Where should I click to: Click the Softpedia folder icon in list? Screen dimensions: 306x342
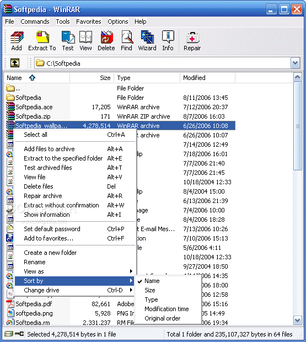point(10,98)
